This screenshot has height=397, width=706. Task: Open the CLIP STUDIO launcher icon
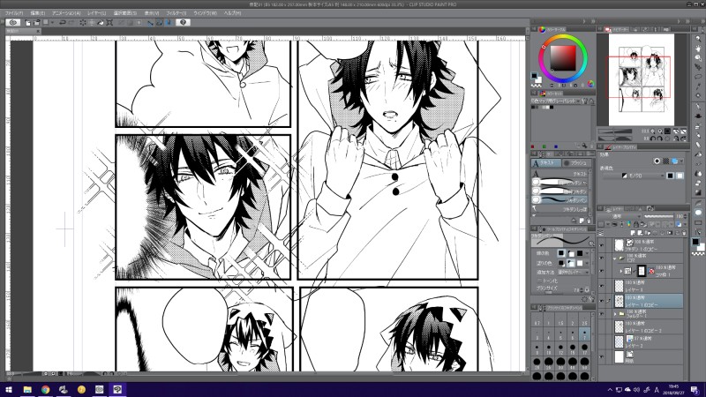(13, 23)
